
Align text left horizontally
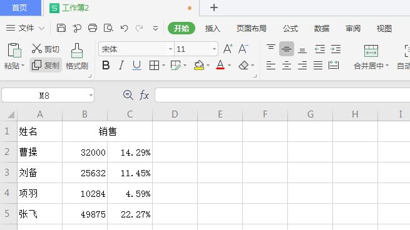[x=270, y=65]
